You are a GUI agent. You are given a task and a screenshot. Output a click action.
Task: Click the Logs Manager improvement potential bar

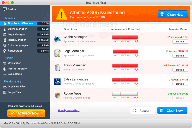(125, 52)
